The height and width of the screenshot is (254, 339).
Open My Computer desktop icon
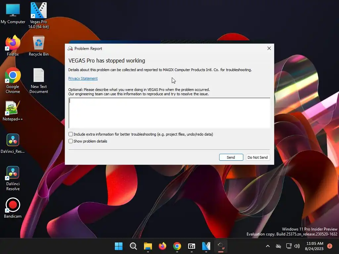[13, 13]
